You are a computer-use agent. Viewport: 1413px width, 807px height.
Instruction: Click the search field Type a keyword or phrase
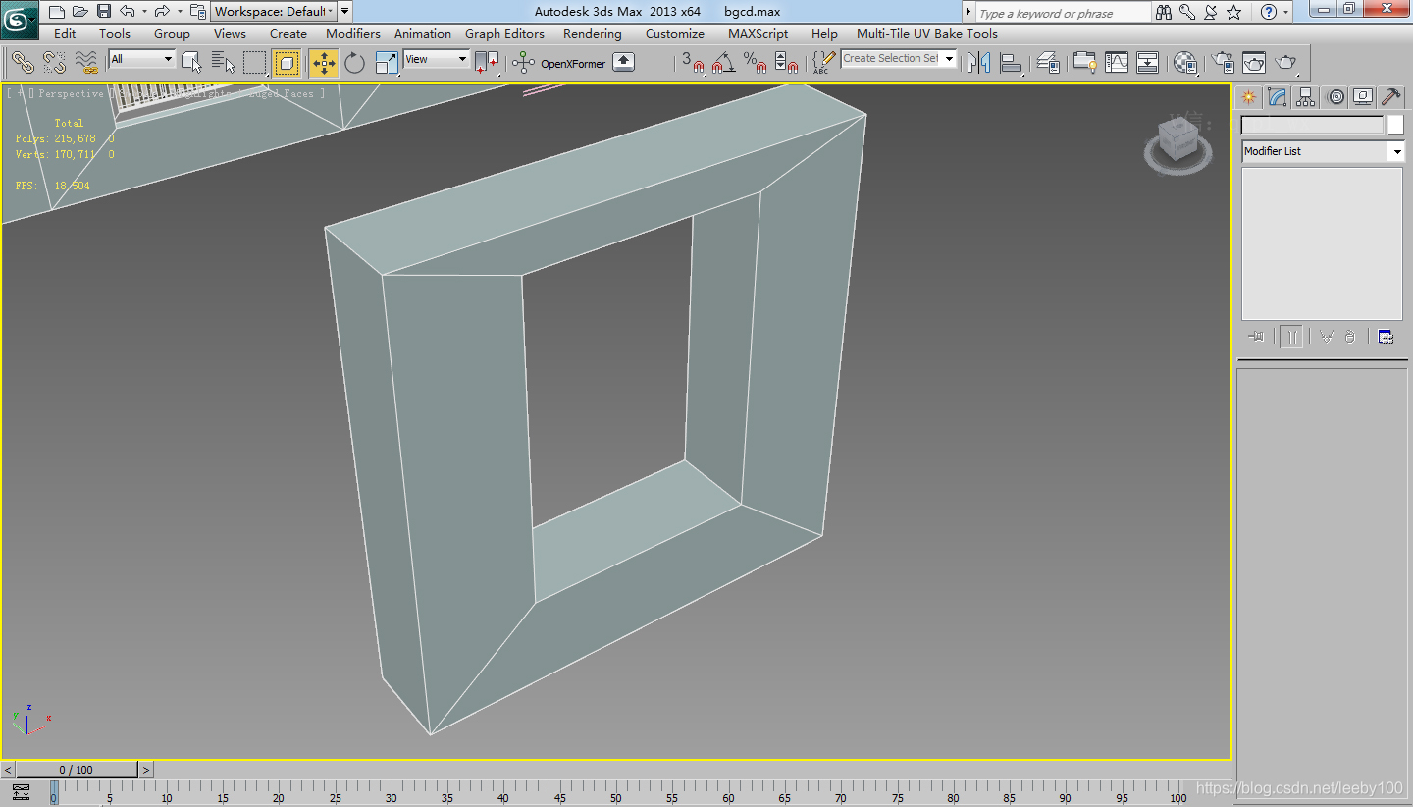point(1063,13)
